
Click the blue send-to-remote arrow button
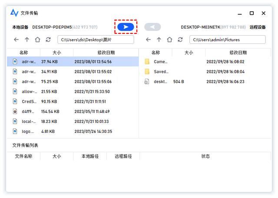tap(126, 27)
